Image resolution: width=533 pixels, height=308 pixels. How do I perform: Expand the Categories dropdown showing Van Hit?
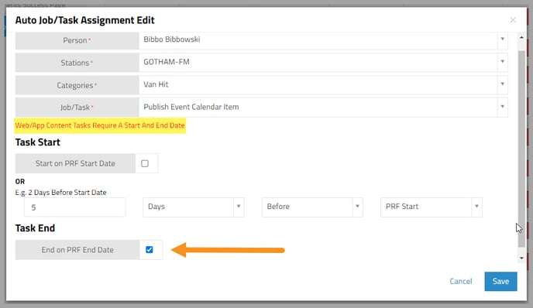coord(323,84)
